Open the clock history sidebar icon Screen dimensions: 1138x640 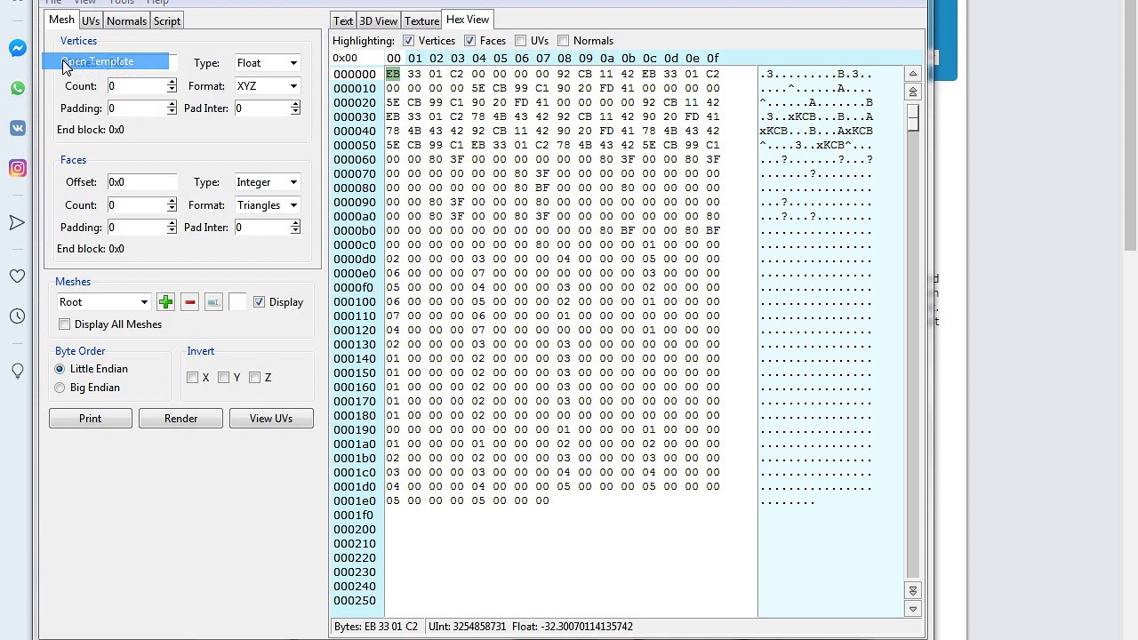[18, 316]
